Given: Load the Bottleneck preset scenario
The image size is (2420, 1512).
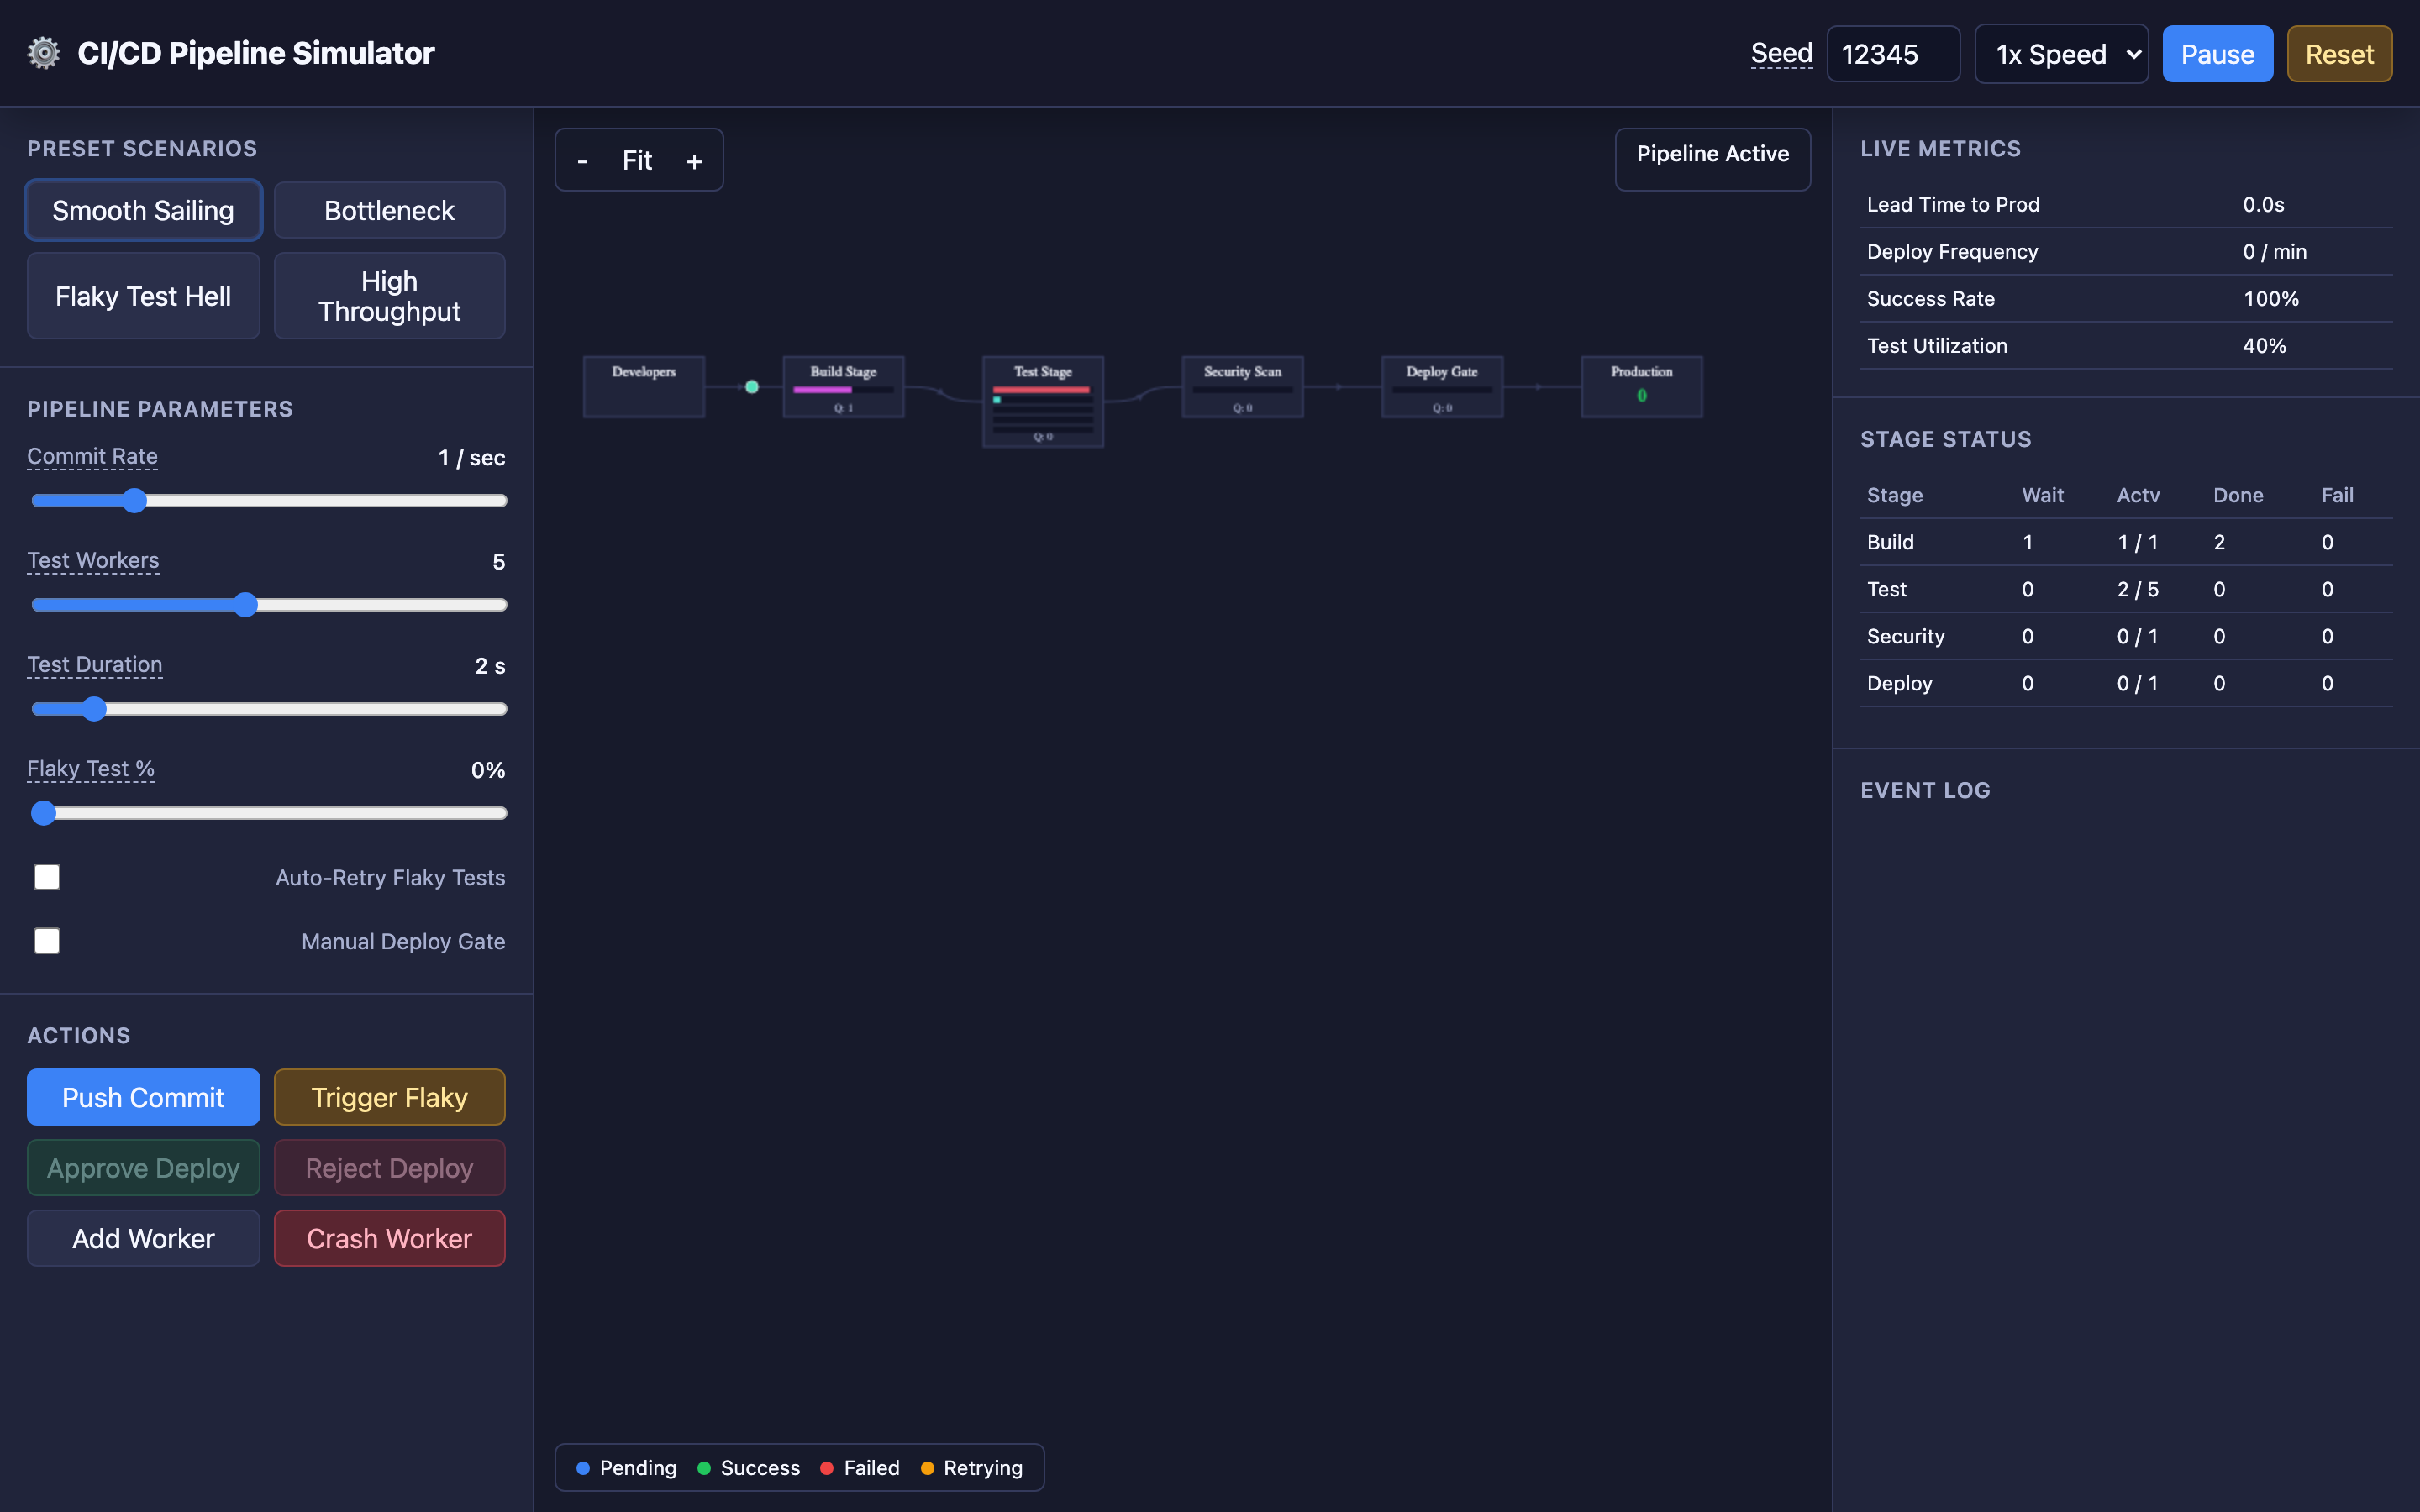Looking at the screenshot, I should [x=389, y=210].
